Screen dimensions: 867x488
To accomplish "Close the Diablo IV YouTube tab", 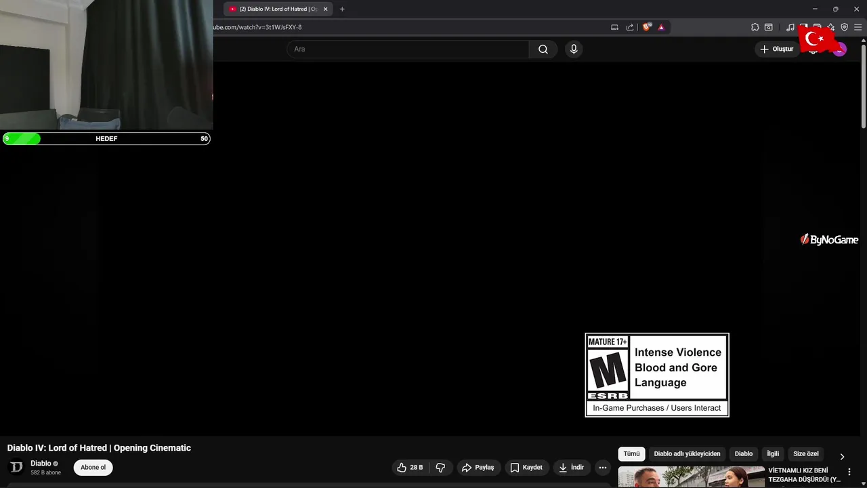I will 325,9.
